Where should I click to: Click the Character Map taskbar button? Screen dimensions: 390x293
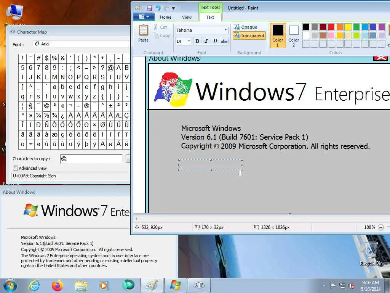[199, 285]
